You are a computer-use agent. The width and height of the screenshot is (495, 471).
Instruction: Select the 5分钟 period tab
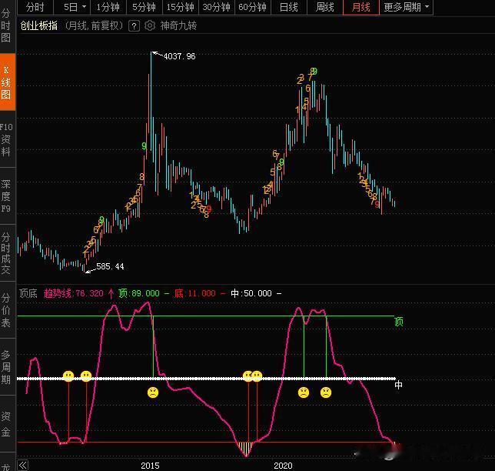[144, 7]
